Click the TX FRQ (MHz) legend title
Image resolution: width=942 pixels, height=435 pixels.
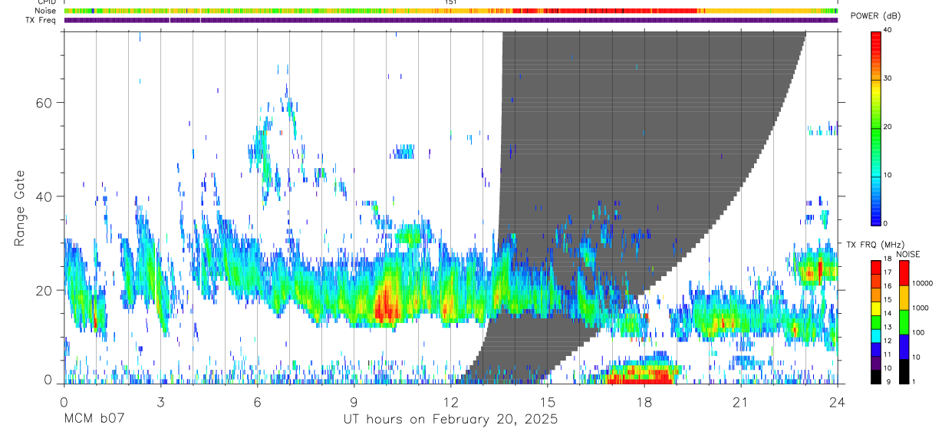876,244
